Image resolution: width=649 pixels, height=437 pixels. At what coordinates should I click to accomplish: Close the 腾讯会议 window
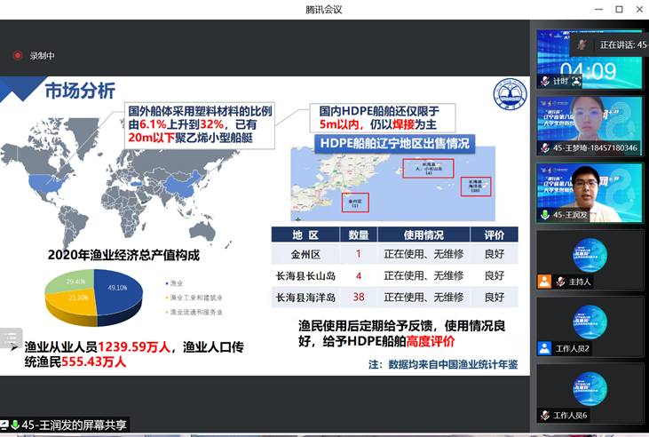(639, 9)
